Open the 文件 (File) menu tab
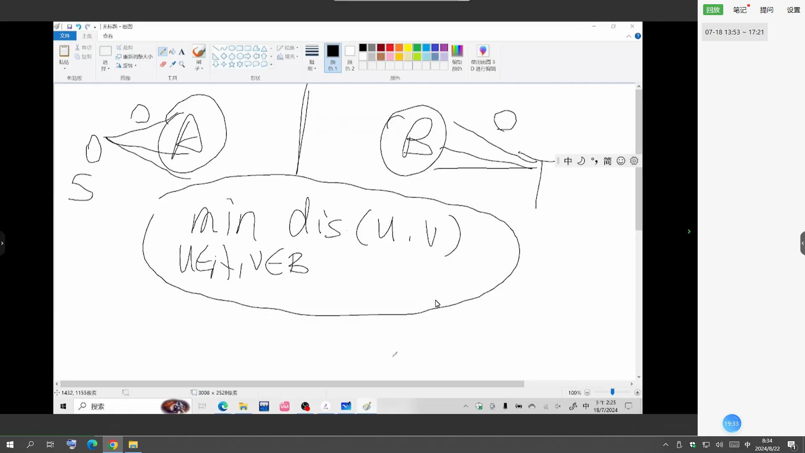805x453 pixels. click(x=65, y=36)
